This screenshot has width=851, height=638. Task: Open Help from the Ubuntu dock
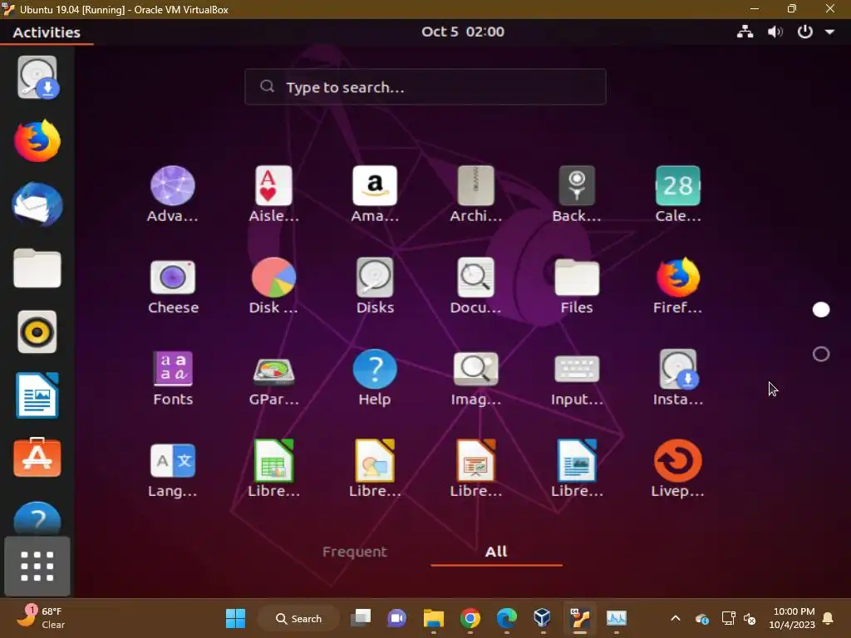pyautogui.click(x=37, y=518)
